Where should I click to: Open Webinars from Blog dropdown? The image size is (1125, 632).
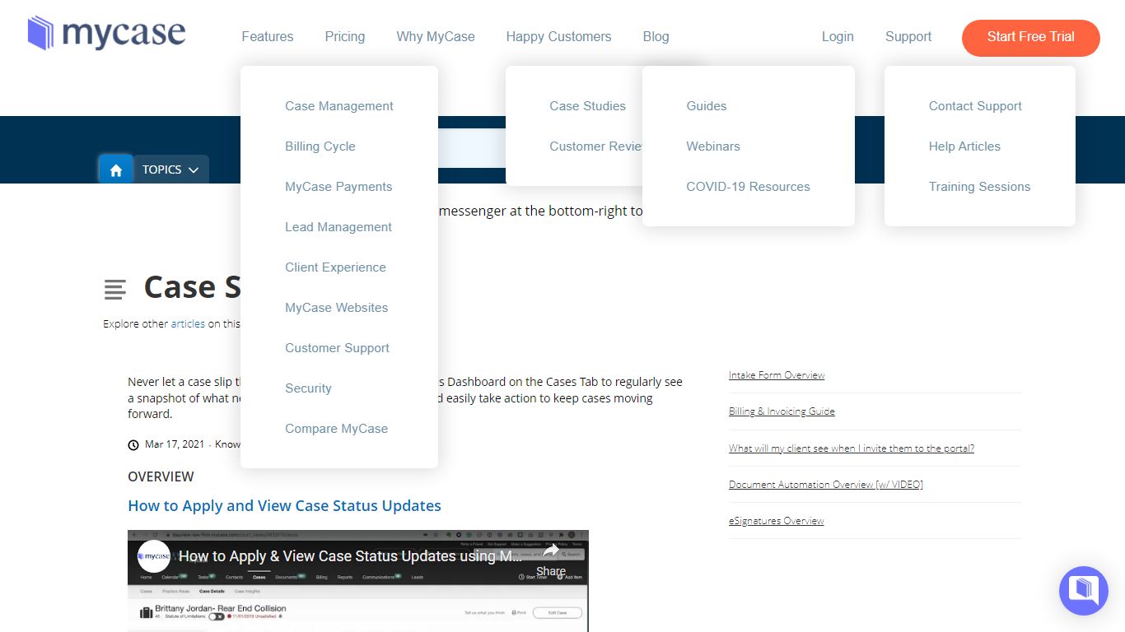pos(713,146)
